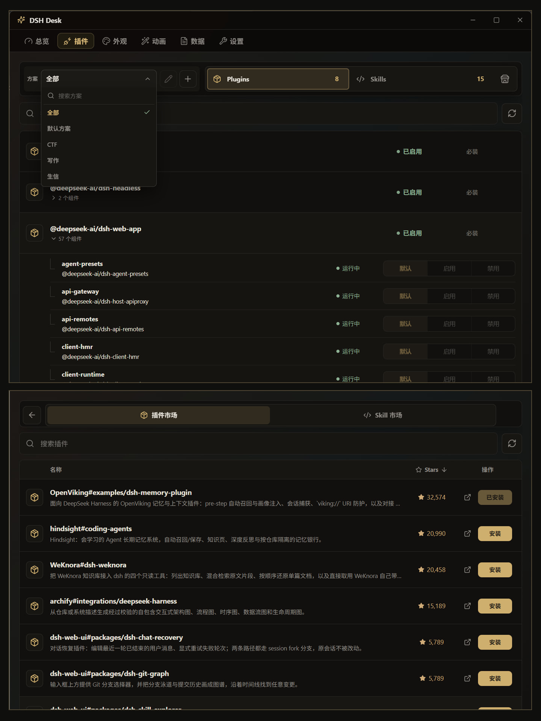Click the api-gateway component name
The width and height of the screenshot is (541, 721).
pos(80,291)
